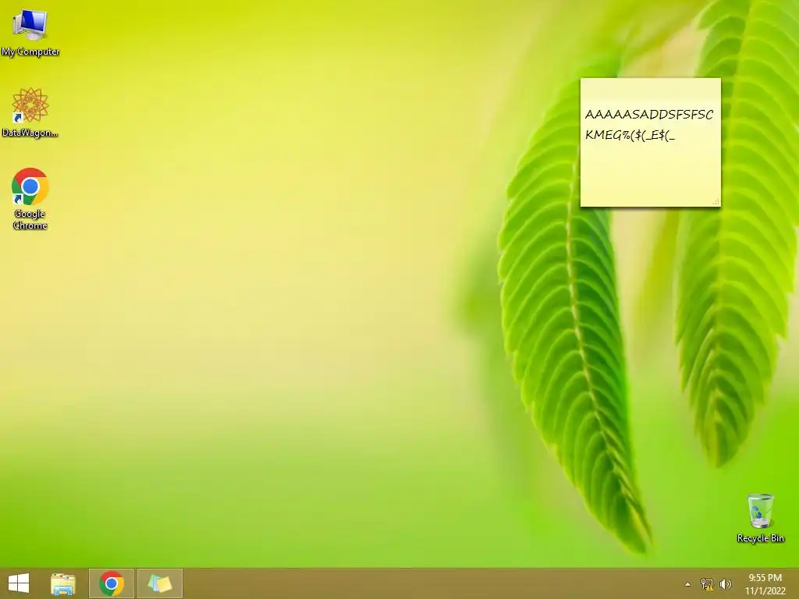This screenshot has height=599, width=799.
Task: Open the Windows Start button
Action: point(19,583)
